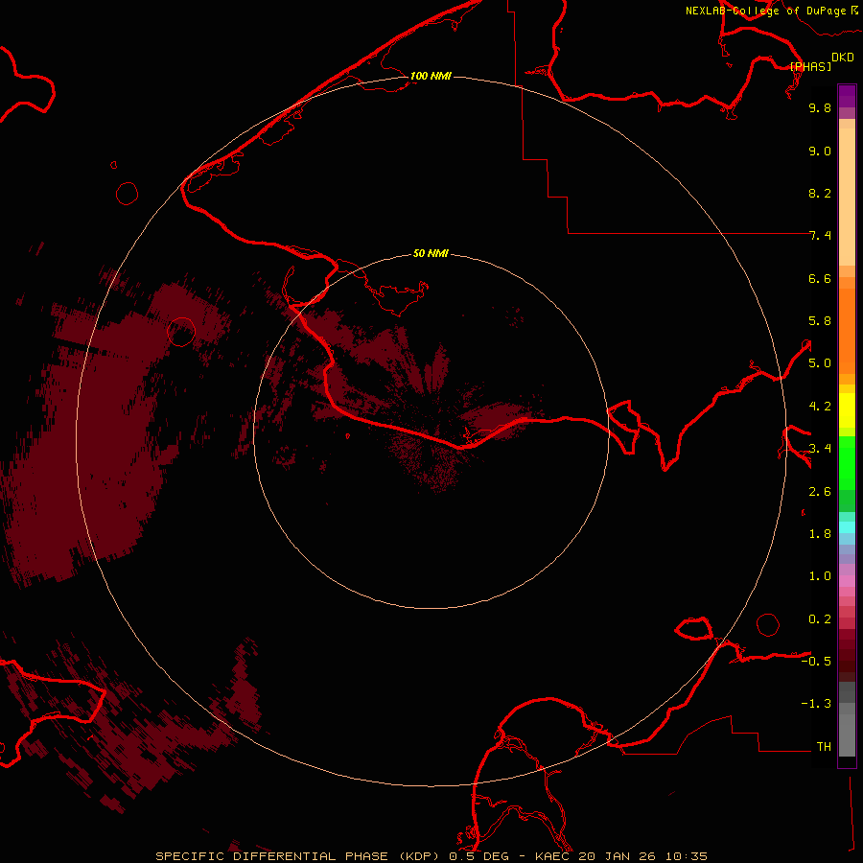863x863 pixels.
Task: Click the 5.0 color scale label
Action: tap(820, 363)
